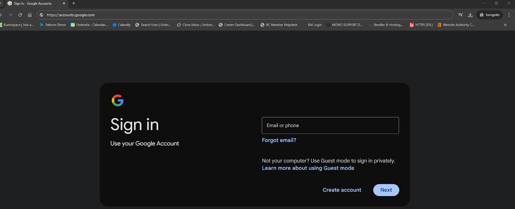Click the Google G logo
515x209 pixels.
tap(117, 100)
